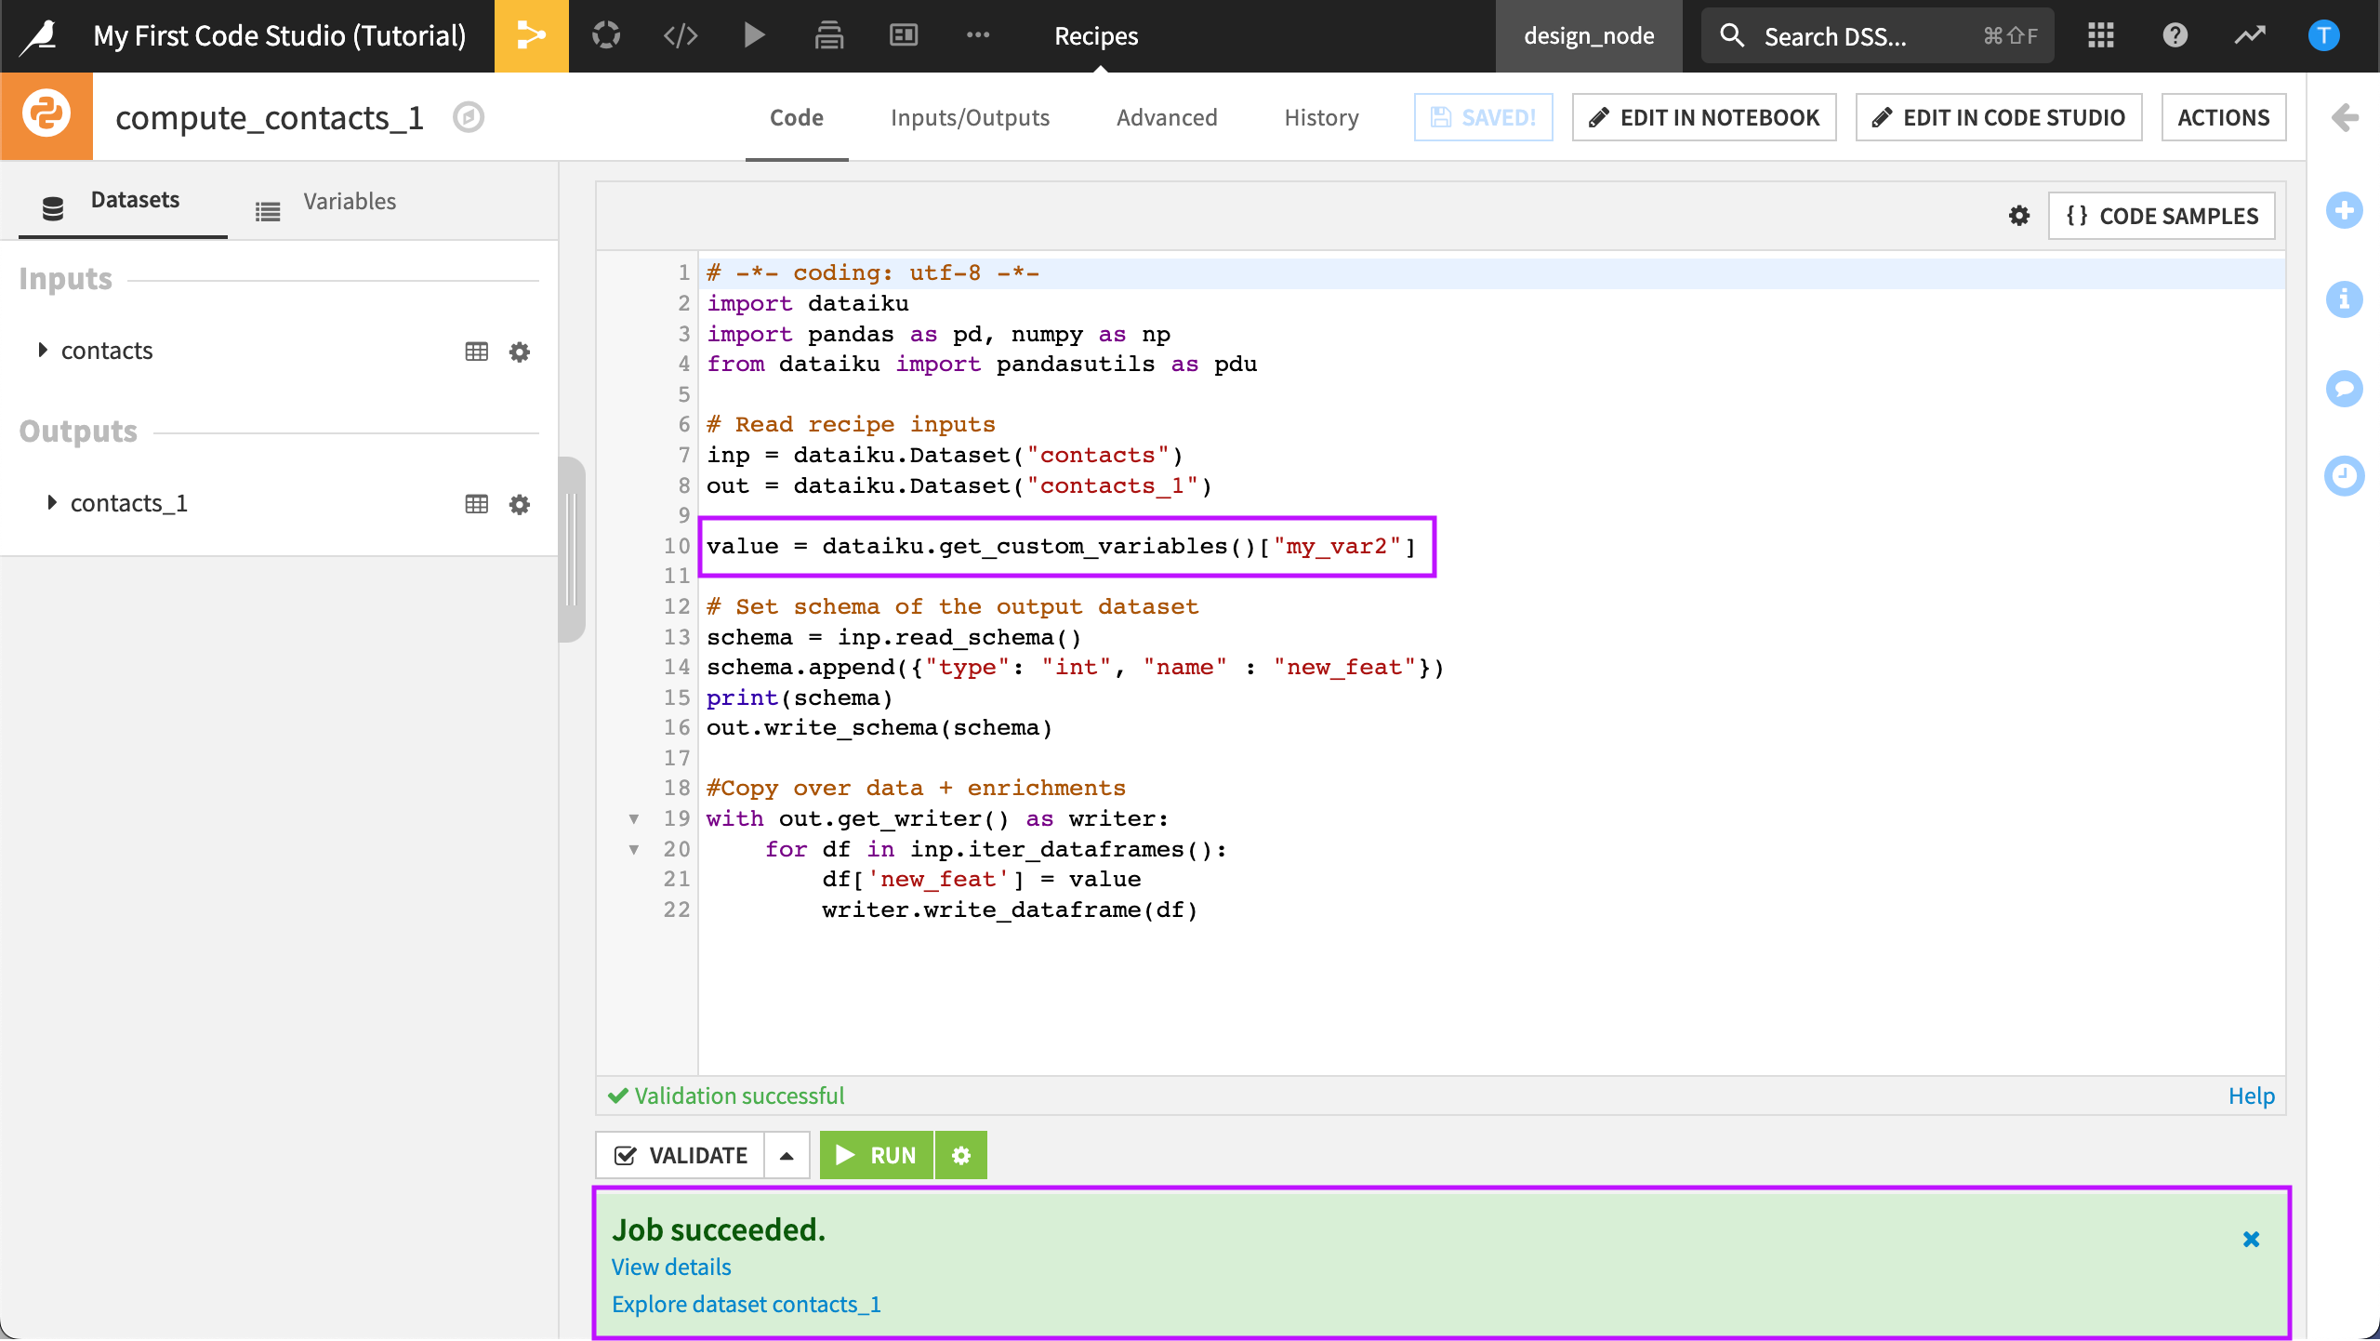Open the more options ellipsis menu
Viewport: 2380px width, 1341px height.
pyautogui.click(x=978, y=36)
